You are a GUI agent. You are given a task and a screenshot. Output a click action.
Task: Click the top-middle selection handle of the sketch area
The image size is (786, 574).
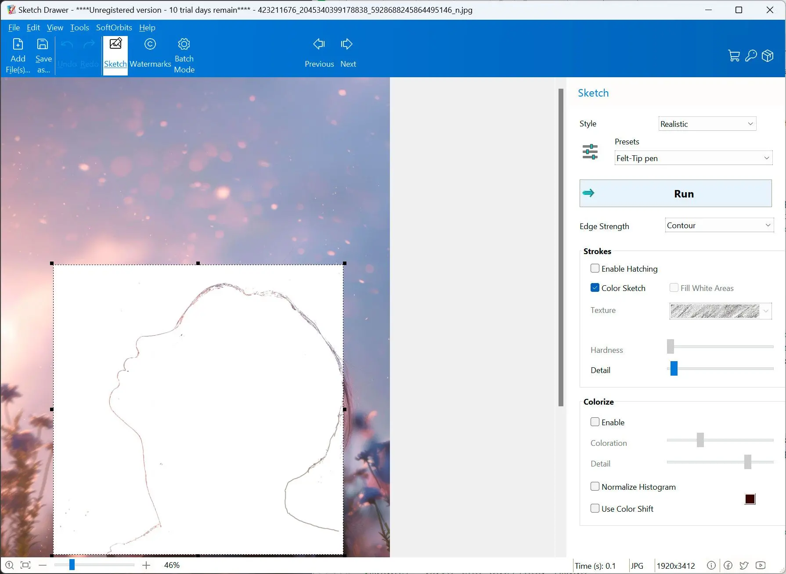[x=198, y=263]
